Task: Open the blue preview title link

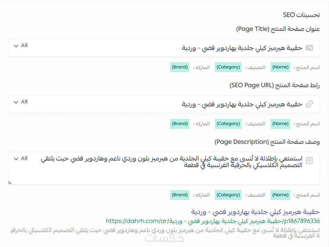Action: coord(255,212)
